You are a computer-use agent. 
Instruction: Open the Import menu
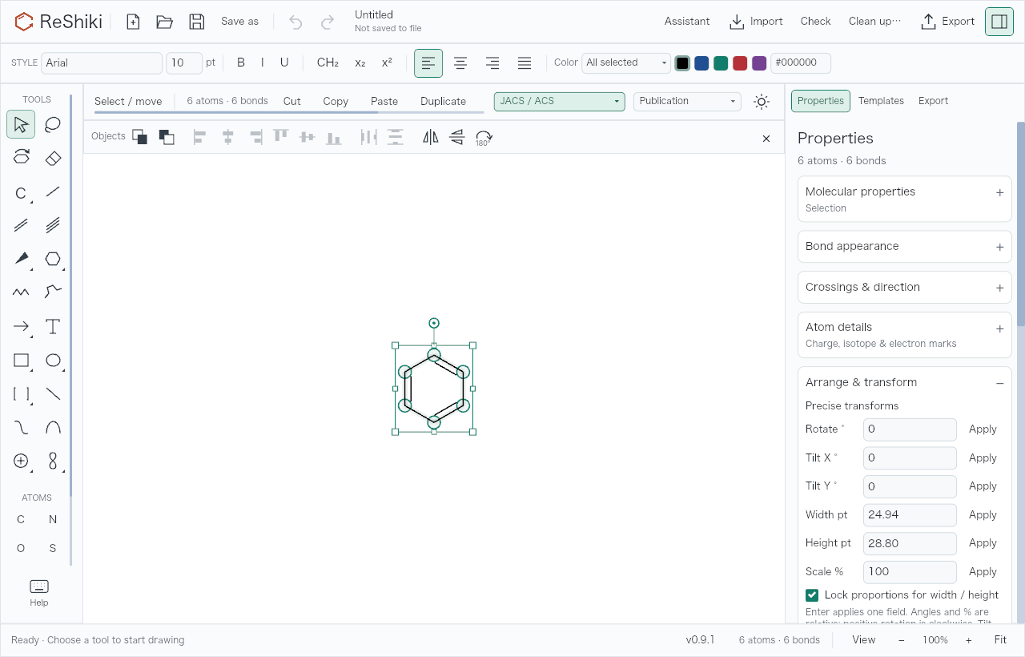pos(756,22)
